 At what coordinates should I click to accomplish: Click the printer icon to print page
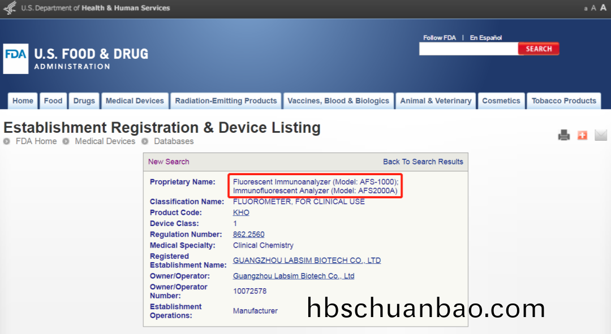tap(563, 135)
